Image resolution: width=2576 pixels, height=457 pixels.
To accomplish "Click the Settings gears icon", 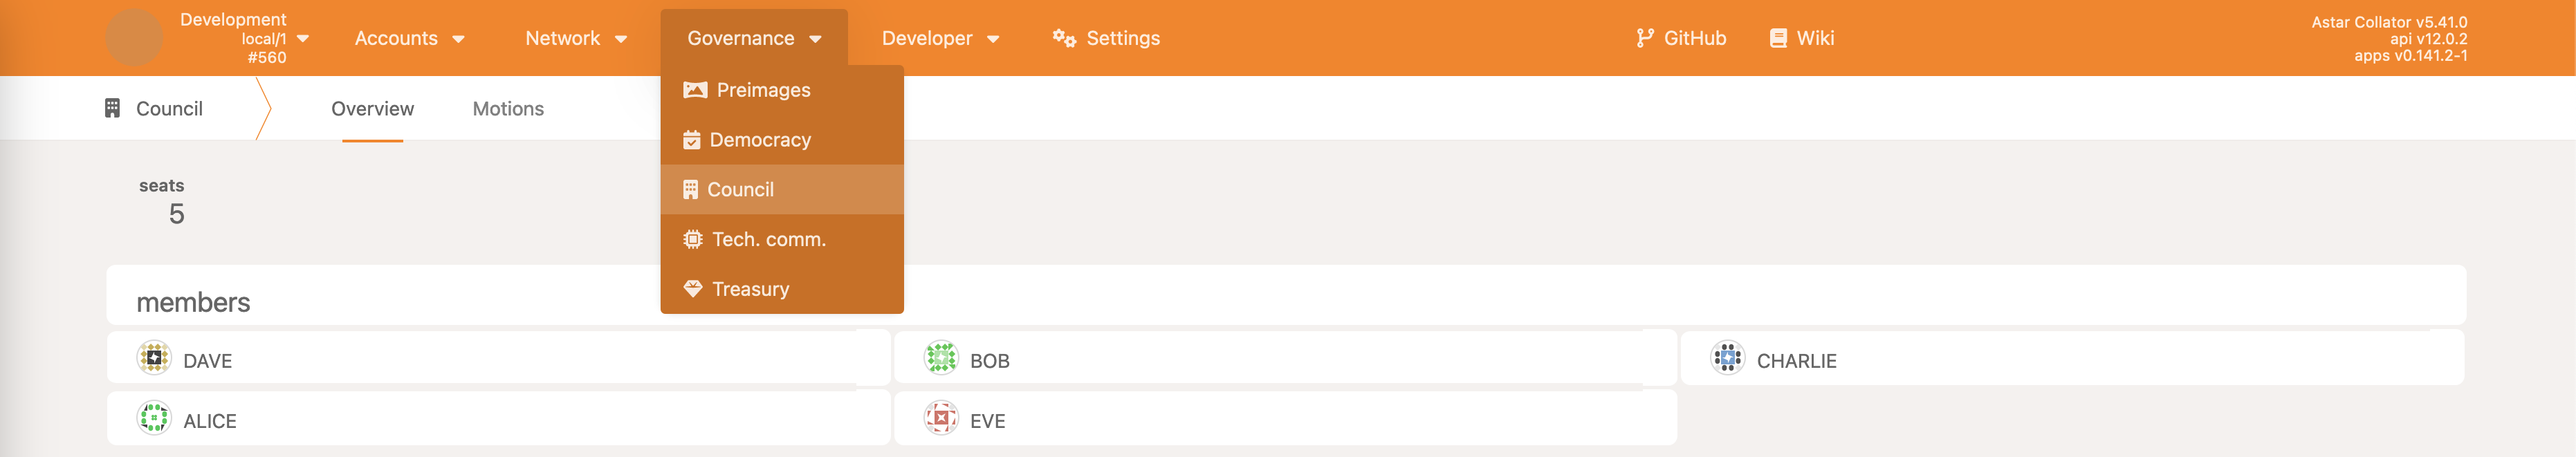I will (1063, 38).
